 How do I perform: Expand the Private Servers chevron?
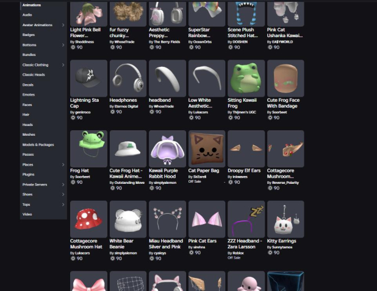click(x=63, y=184)
